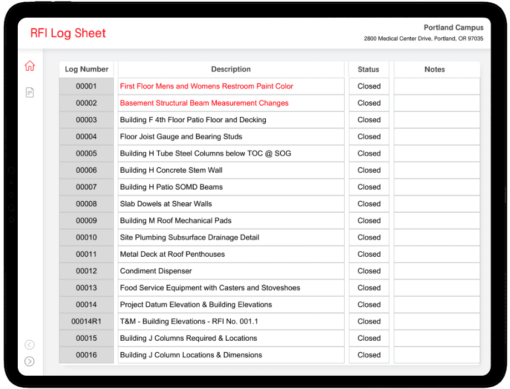Click the Notes field for RFI 00016

[437, 355]
